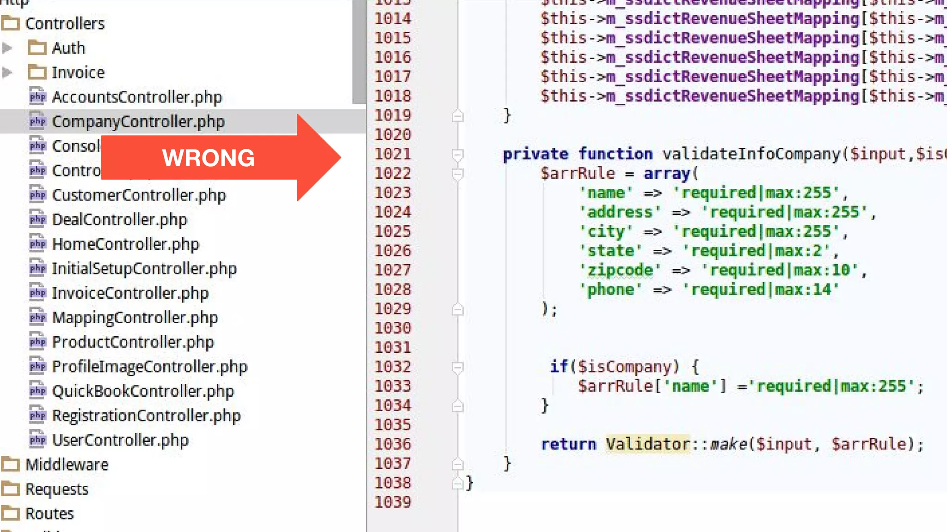
Task: Collapse the validateInfoCompany function fold marker
Action: coord(457,155)
